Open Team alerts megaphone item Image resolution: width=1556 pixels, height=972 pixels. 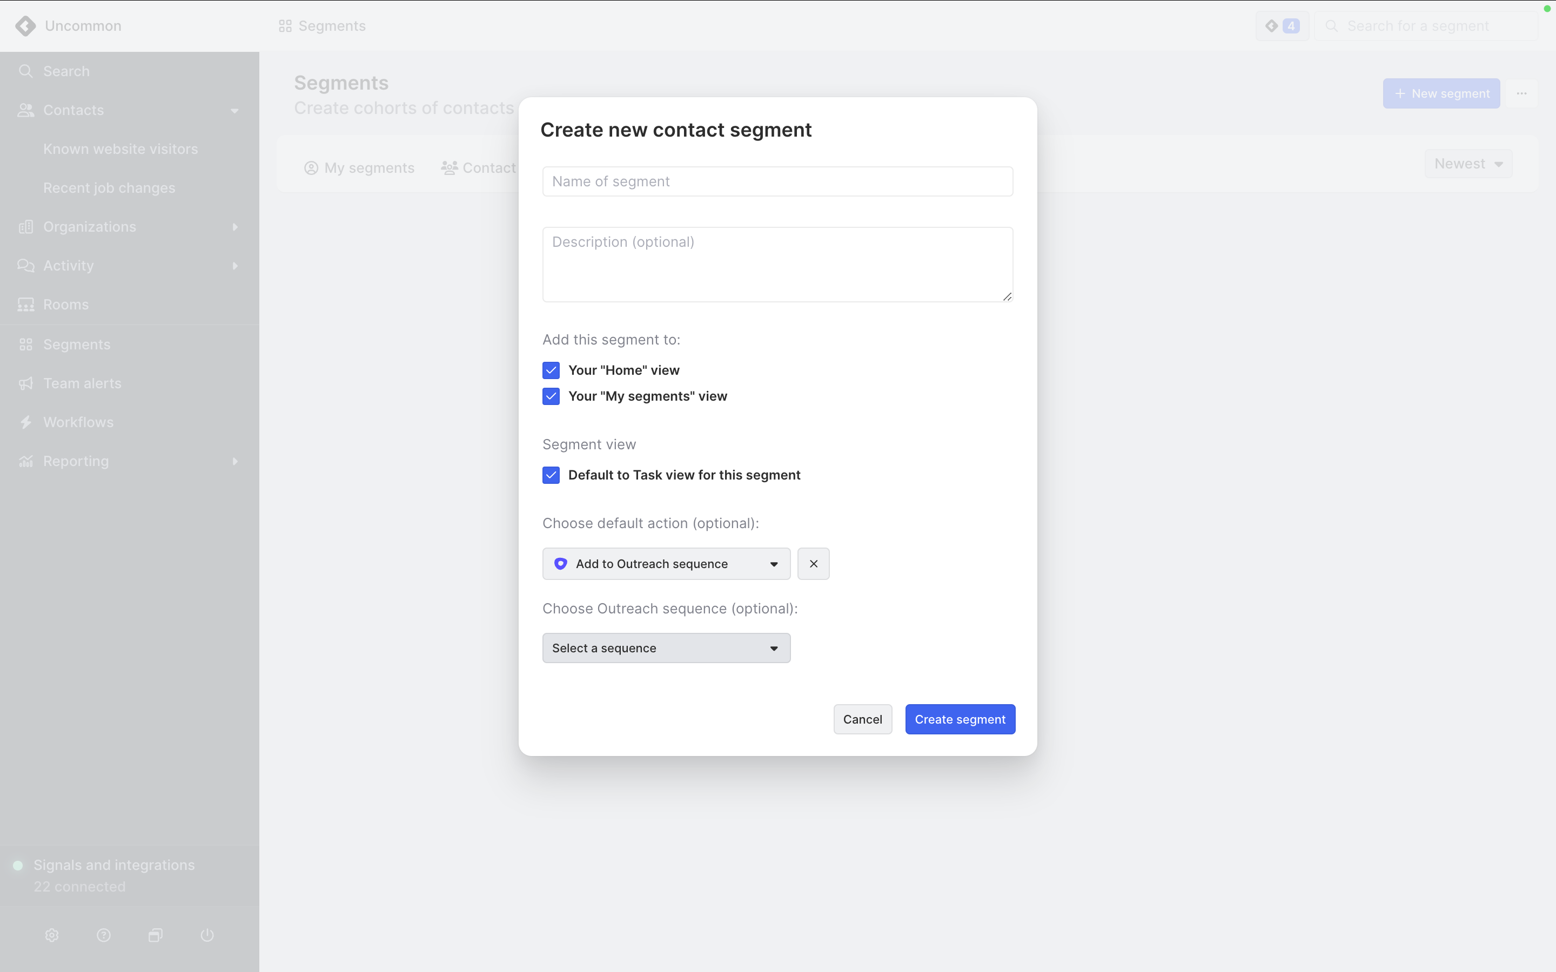coord(82,383)
